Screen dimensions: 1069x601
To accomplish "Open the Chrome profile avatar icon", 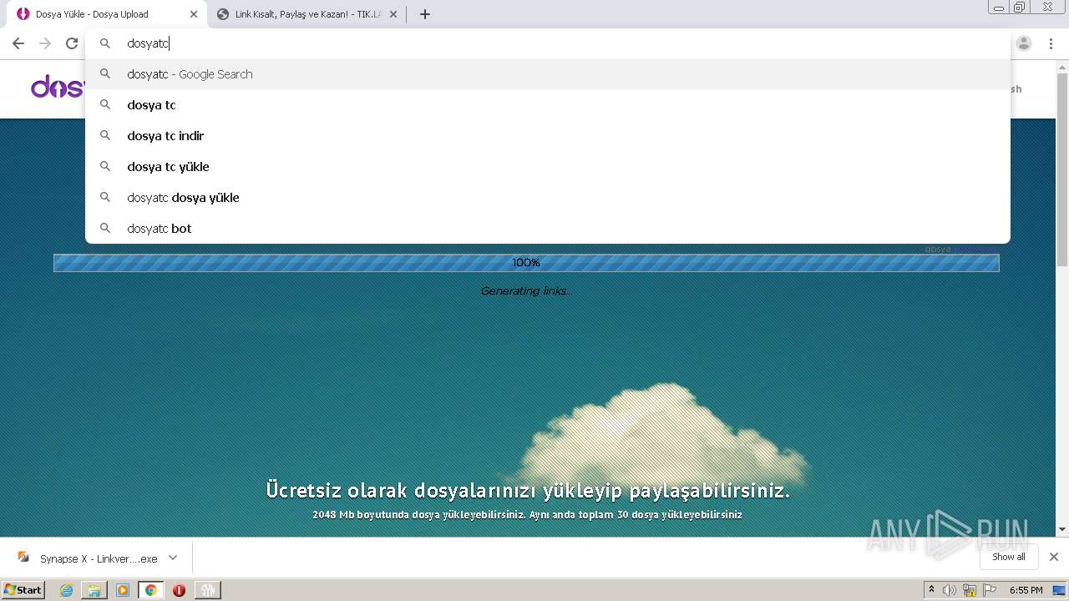I will 1024,43.
